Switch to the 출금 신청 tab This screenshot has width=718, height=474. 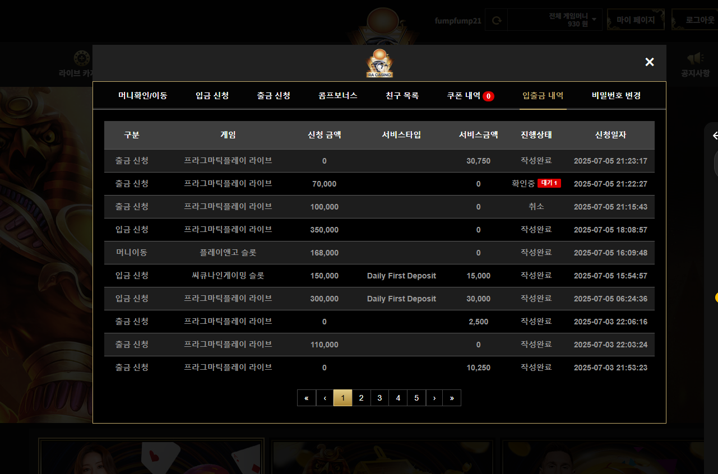[x=274, y=96]
